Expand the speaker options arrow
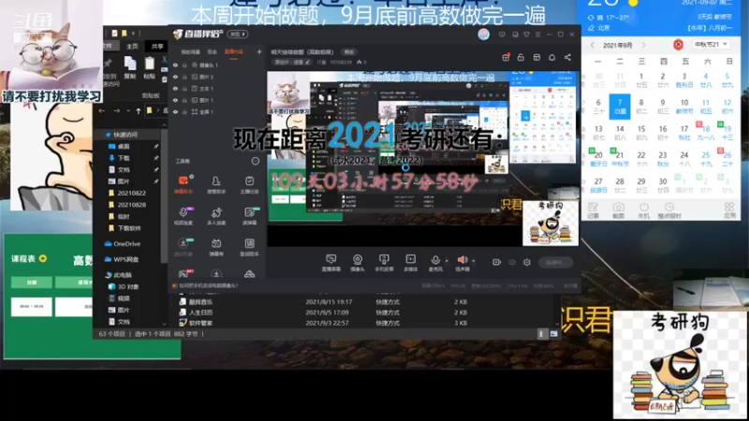The height and width of the screenshot is (421, 749). pyautogui.click(x=474, y=261)
